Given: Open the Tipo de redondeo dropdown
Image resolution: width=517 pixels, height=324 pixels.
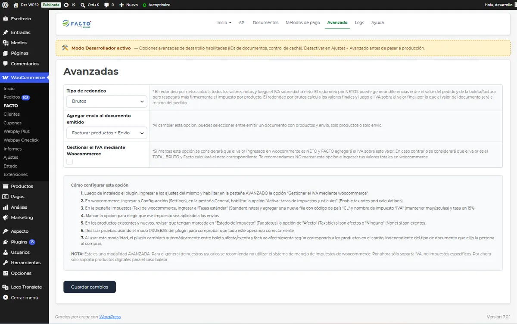Looking at the screenshot, I should [x=107, y=101].
